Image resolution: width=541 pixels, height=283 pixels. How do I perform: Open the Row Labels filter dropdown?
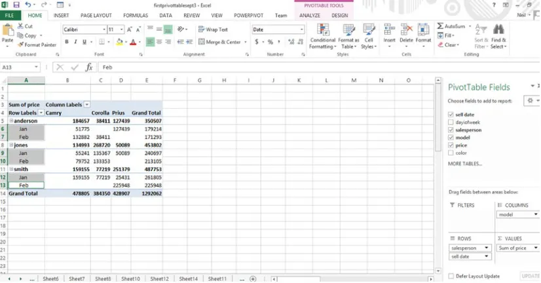click(41, 113)
